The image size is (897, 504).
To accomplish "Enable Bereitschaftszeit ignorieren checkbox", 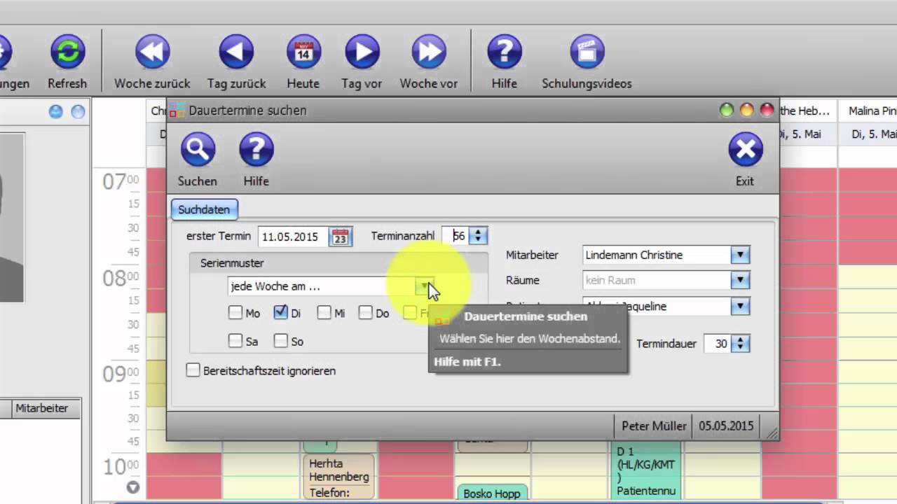I will point(193,370).
